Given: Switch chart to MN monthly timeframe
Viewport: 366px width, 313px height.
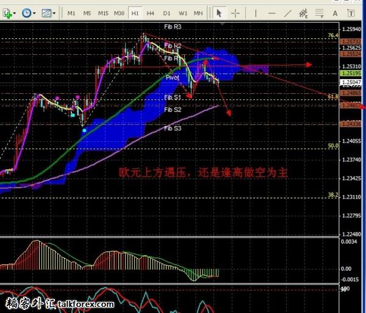Looking at the screenshot, I should click(198, 13).
